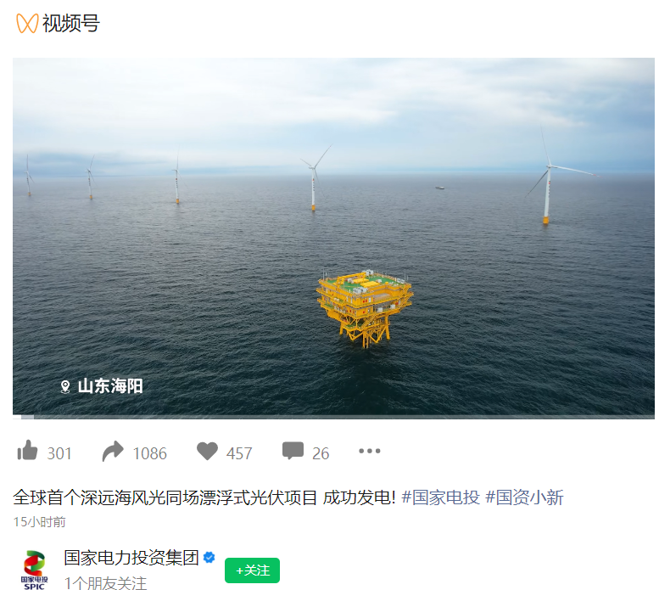Click the 1个朋友关注 friends text
Screen dimensions: 659x590
coord(105,583)
